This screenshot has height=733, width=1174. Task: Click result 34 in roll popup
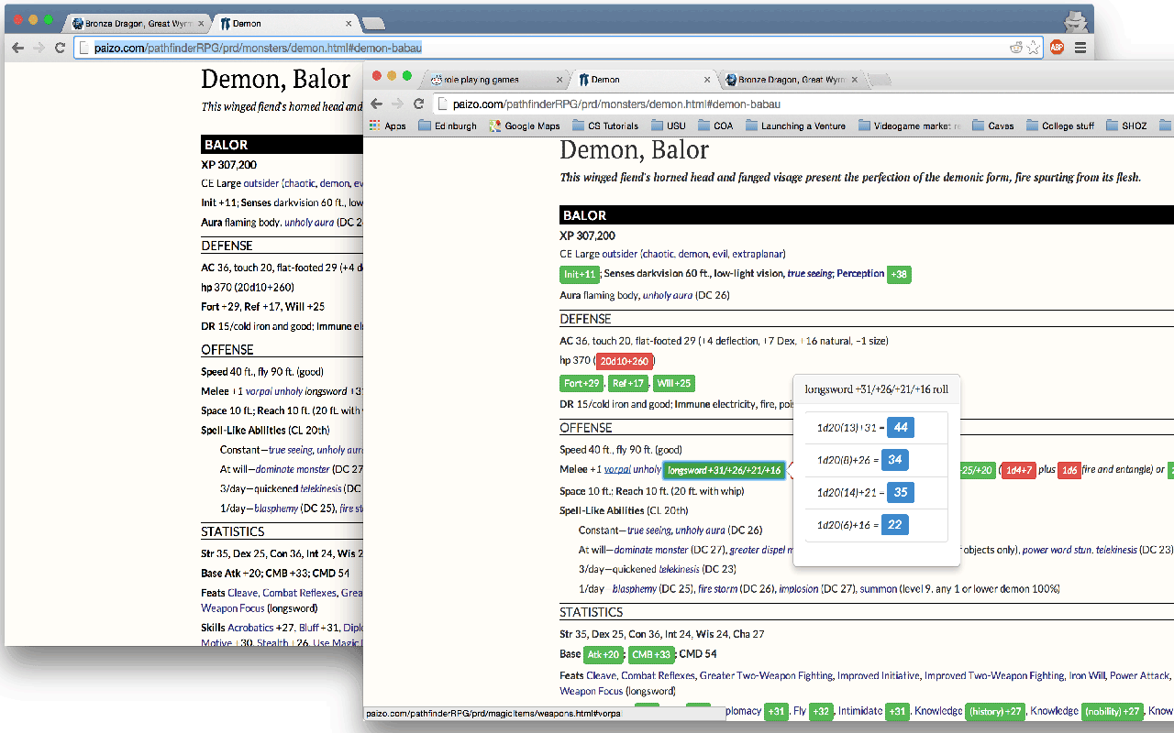pos(896,460)
